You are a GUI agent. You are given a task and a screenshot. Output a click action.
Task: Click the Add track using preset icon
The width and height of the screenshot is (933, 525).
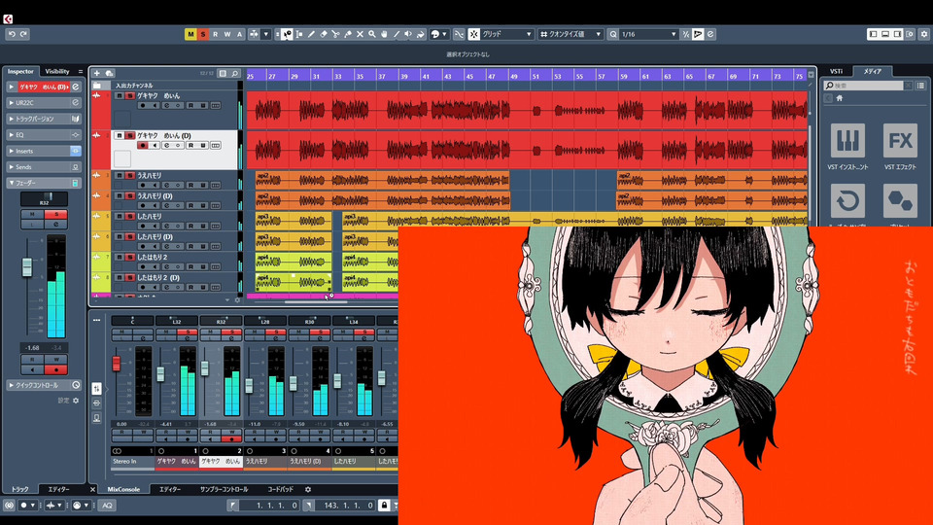click(110, 73)
